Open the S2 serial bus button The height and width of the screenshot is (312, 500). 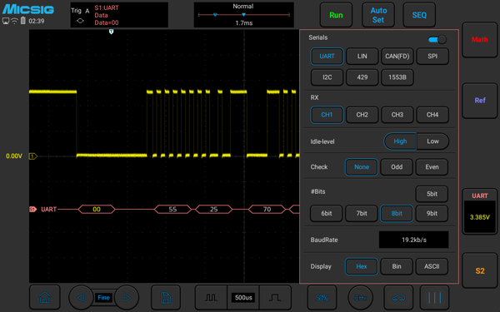(x=480, y=270)
